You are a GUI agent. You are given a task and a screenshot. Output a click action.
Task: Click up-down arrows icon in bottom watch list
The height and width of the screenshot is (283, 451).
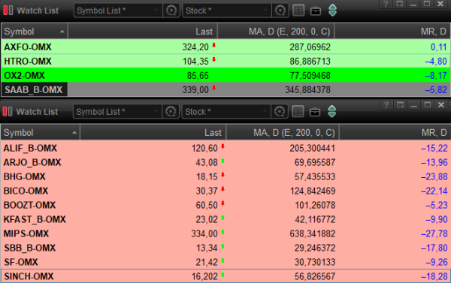point(332,112)
